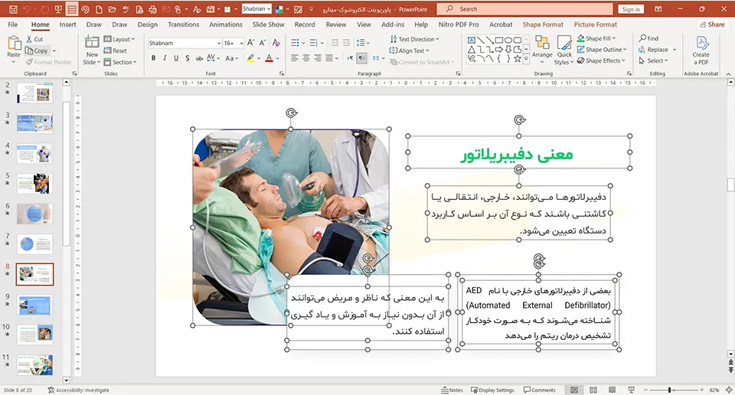The width and height of the screenshot is (735, 395).
Task: Open the File menu
Action: 13,24
